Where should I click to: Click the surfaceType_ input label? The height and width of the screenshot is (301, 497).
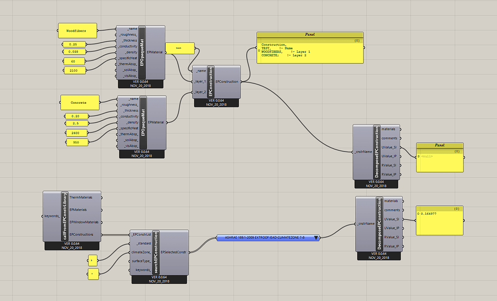(141, 261)
